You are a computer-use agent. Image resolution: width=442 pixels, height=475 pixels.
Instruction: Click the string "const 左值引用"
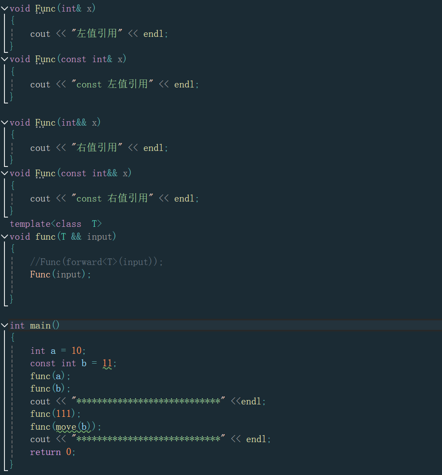[x=112, y=84]
